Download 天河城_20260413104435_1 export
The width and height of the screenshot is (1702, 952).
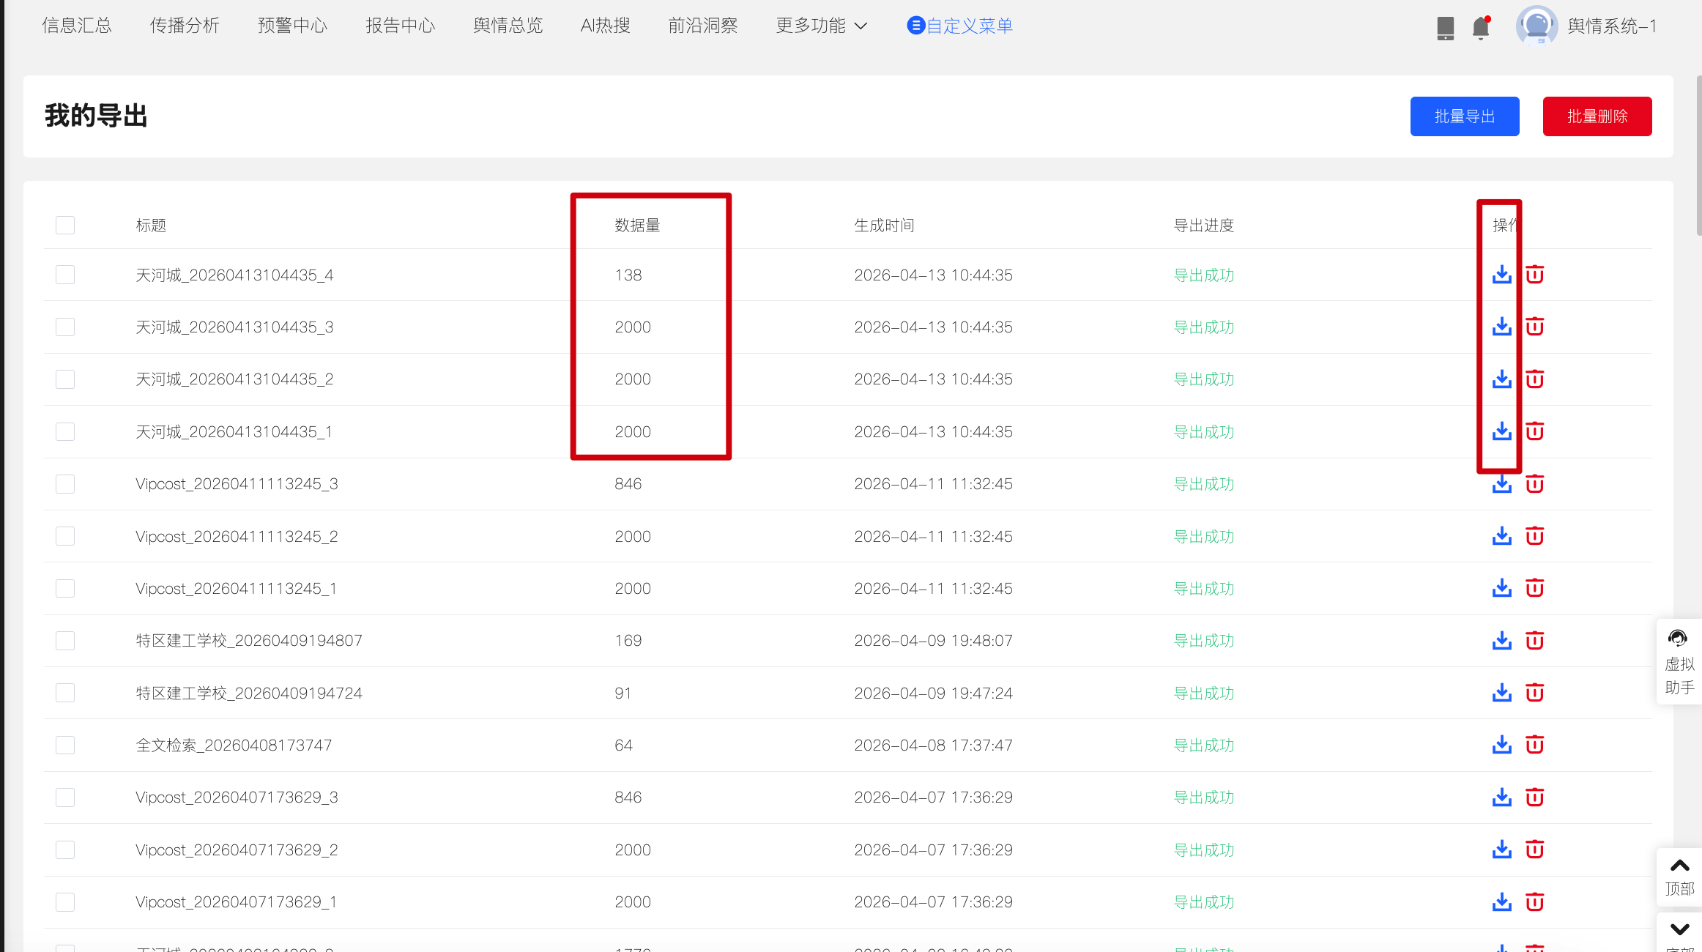(1501, 431)
